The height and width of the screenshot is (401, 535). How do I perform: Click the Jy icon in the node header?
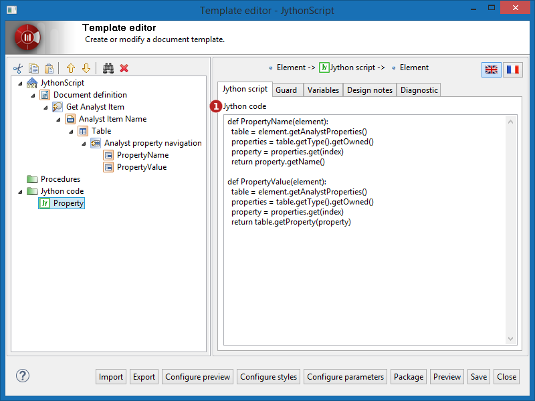324,68
